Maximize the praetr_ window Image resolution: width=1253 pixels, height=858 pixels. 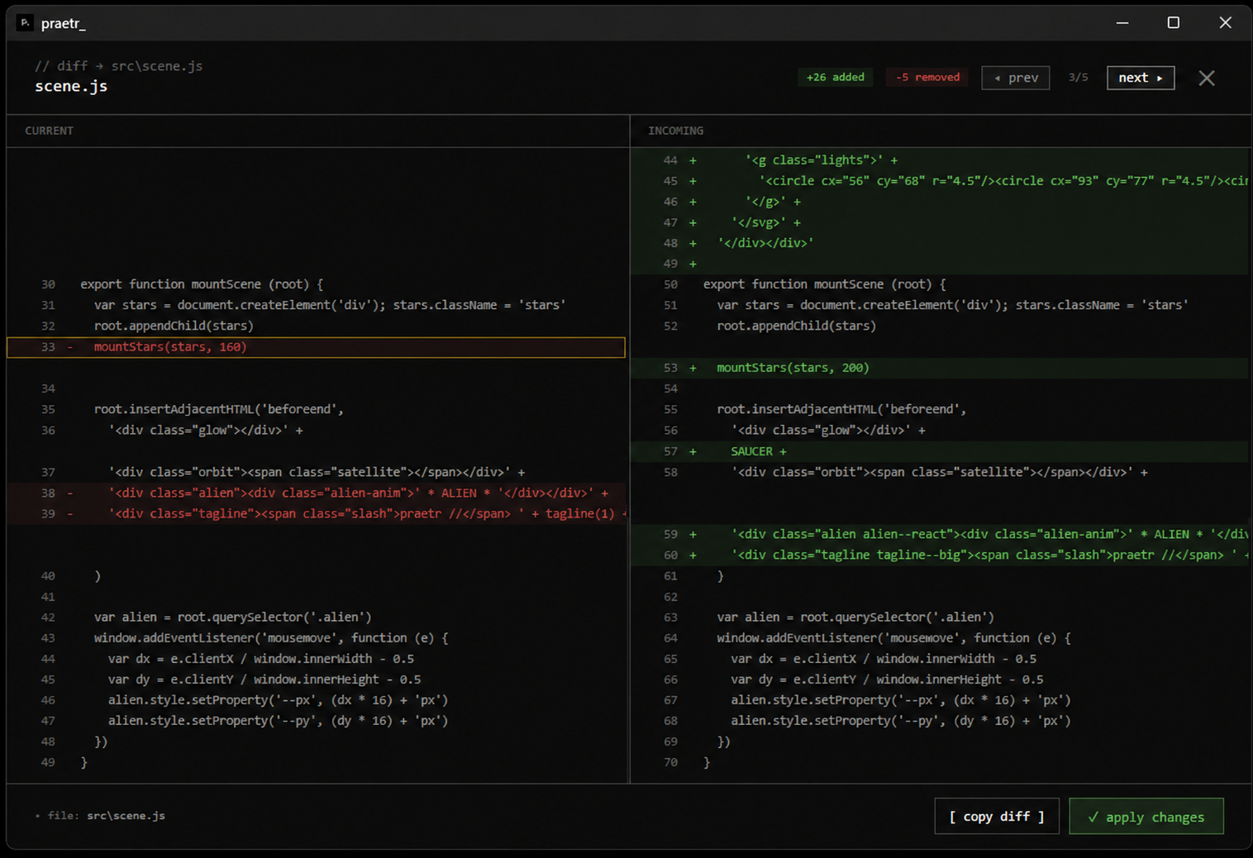1174,22
